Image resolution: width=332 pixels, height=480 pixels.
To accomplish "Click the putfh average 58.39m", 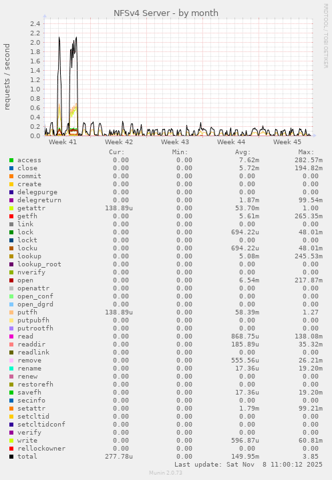I will point(249,312).
